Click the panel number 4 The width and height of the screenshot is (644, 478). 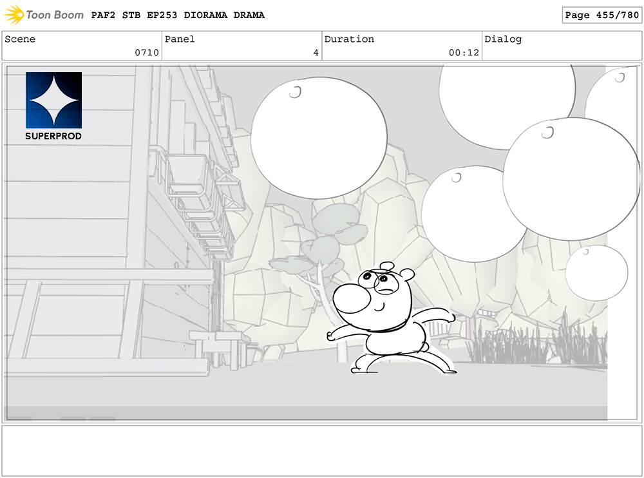pos(316,53)
